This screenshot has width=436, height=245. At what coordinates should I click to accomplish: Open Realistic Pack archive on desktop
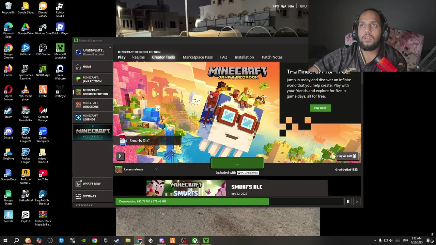pos(43,218)
